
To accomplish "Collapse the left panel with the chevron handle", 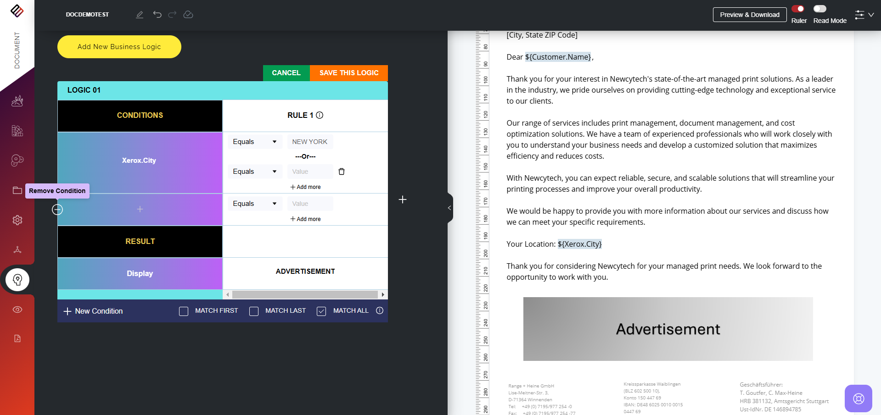I will (449, 208).
